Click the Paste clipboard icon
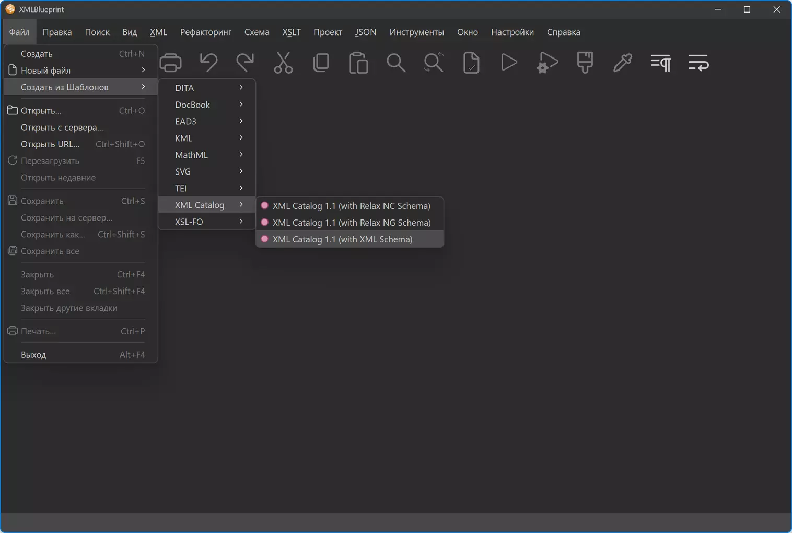This screenshot has width=792, height=533. pos(358,63)
